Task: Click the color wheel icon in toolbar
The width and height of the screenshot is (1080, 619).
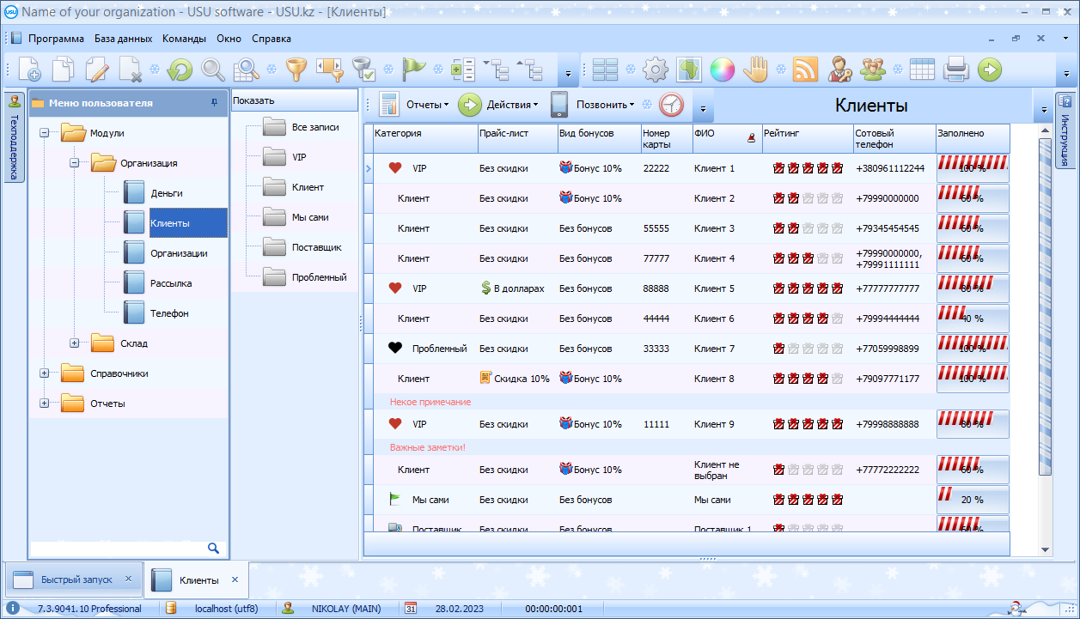Action: coord(722,70)
